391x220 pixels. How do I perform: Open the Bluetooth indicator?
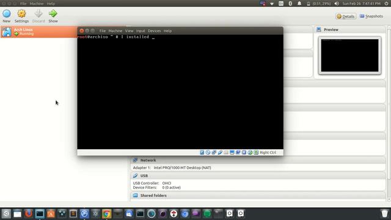pyautogui.click(x=290, y=4)
